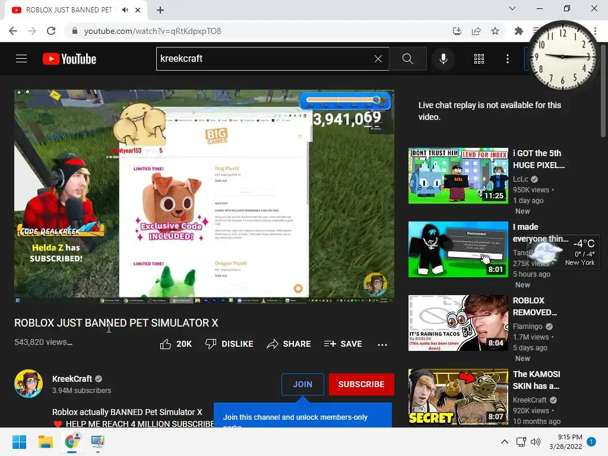Screen dimensions: 608x456
Task: Open KreekCraft channel avatar
Action: click(x=28, y=384)
